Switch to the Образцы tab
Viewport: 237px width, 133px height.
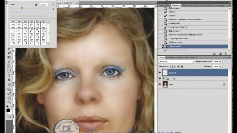point(187,5)
